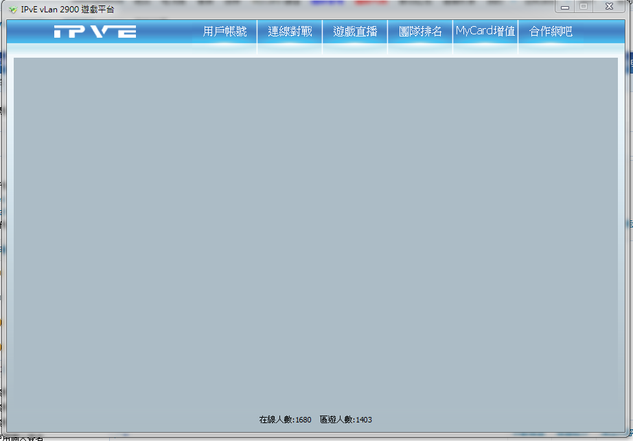Click the IPvE vLan 2900 遊戲平台 title text
The width and height of the screenshot is (633, 441).
[x=67, y=10]
